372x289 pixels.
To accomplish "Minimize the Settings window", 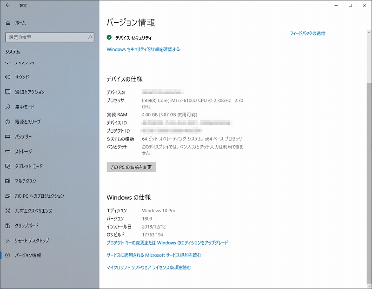I will pos(336,5).
